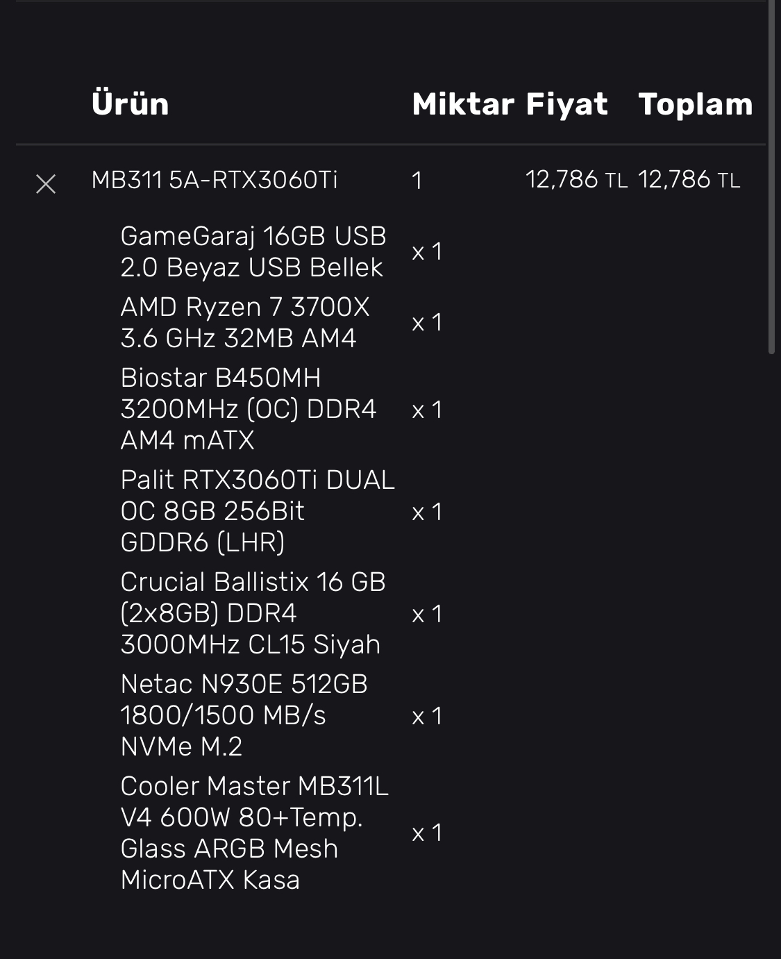Remove the MB311 5A-RTX3060Ti item from cart

point(46,184)
